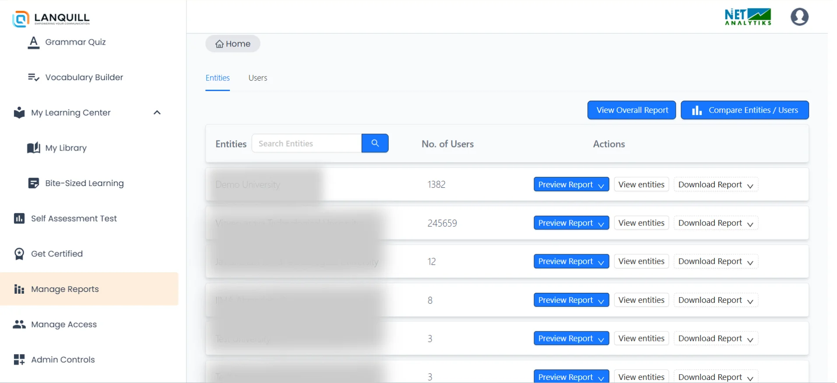Click the Admin Controls grid icon
Screen dimensions: 837x383
point(19,360)
